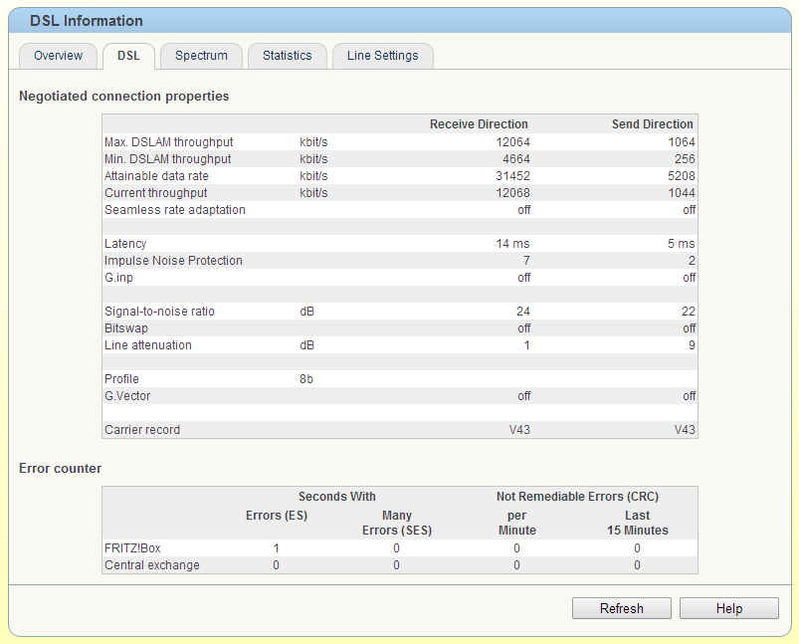Click the FRITZ!Box row label
799x644 pixels.
tap(131, 548)
